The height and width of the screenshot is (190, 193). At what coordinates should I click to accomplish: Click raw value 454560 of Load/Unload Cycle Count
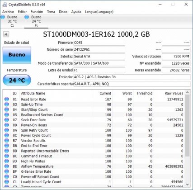click(x=177, y=182)
